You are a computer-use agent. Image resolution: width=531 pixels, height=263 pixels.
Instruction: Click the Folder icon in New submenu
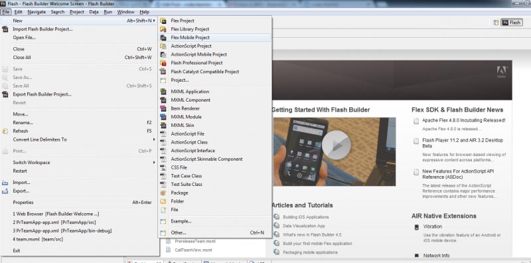(163, 201)
